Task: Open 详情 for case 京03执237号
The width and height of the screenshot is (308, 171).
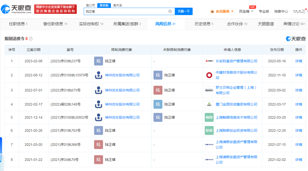Action: pos(298,61)
